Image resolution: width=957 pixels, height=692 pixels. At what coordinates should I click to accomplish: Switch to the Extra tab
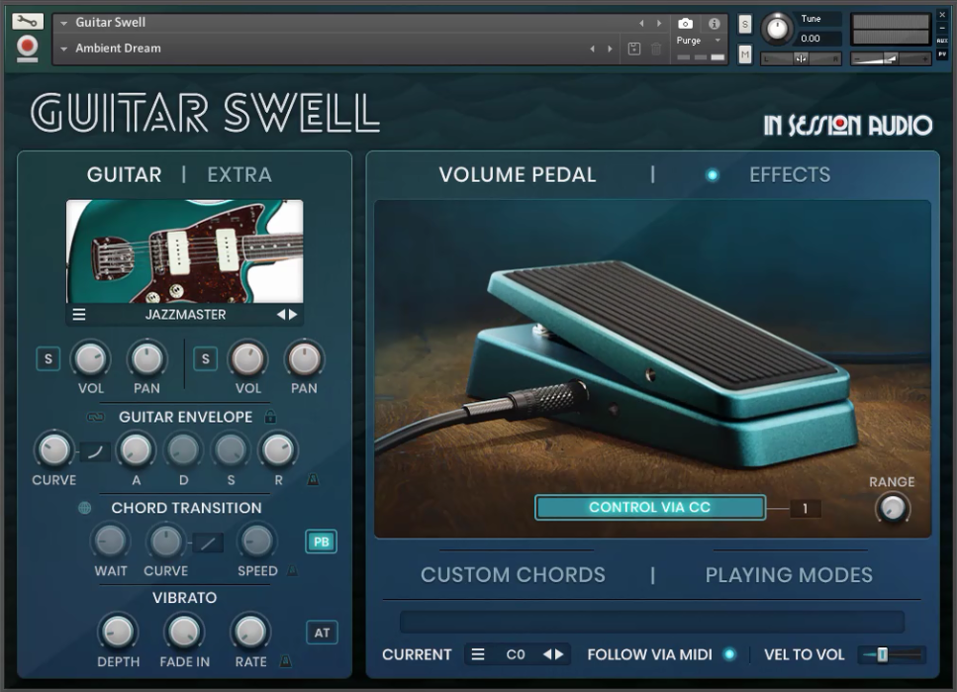pos(239,174)
